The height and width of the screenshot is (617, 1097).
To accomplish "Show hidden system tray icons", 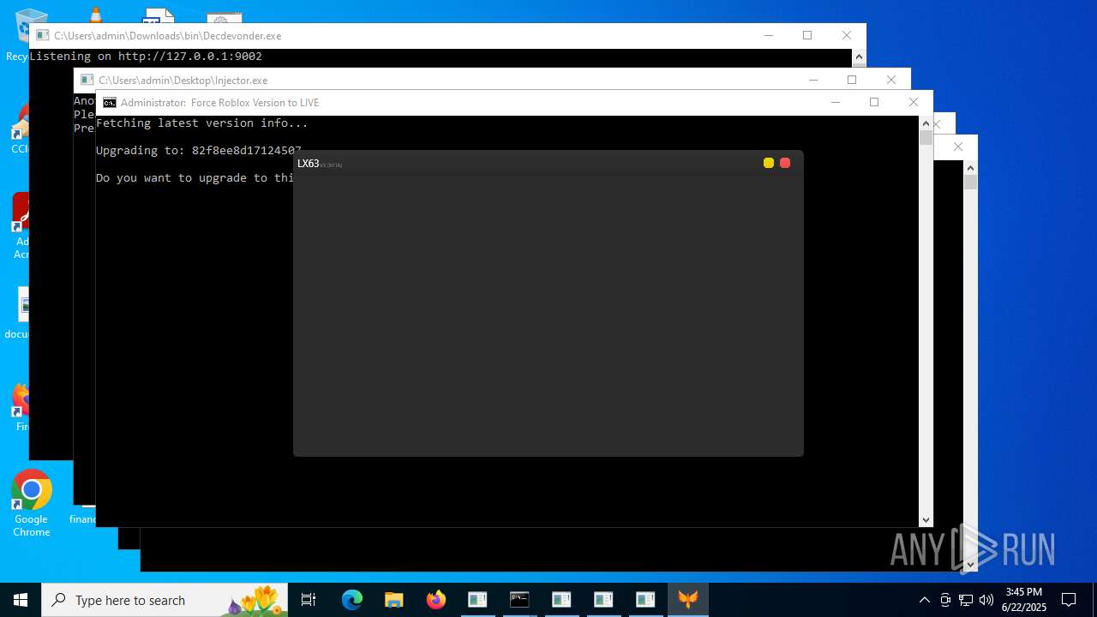I will 924,600.
